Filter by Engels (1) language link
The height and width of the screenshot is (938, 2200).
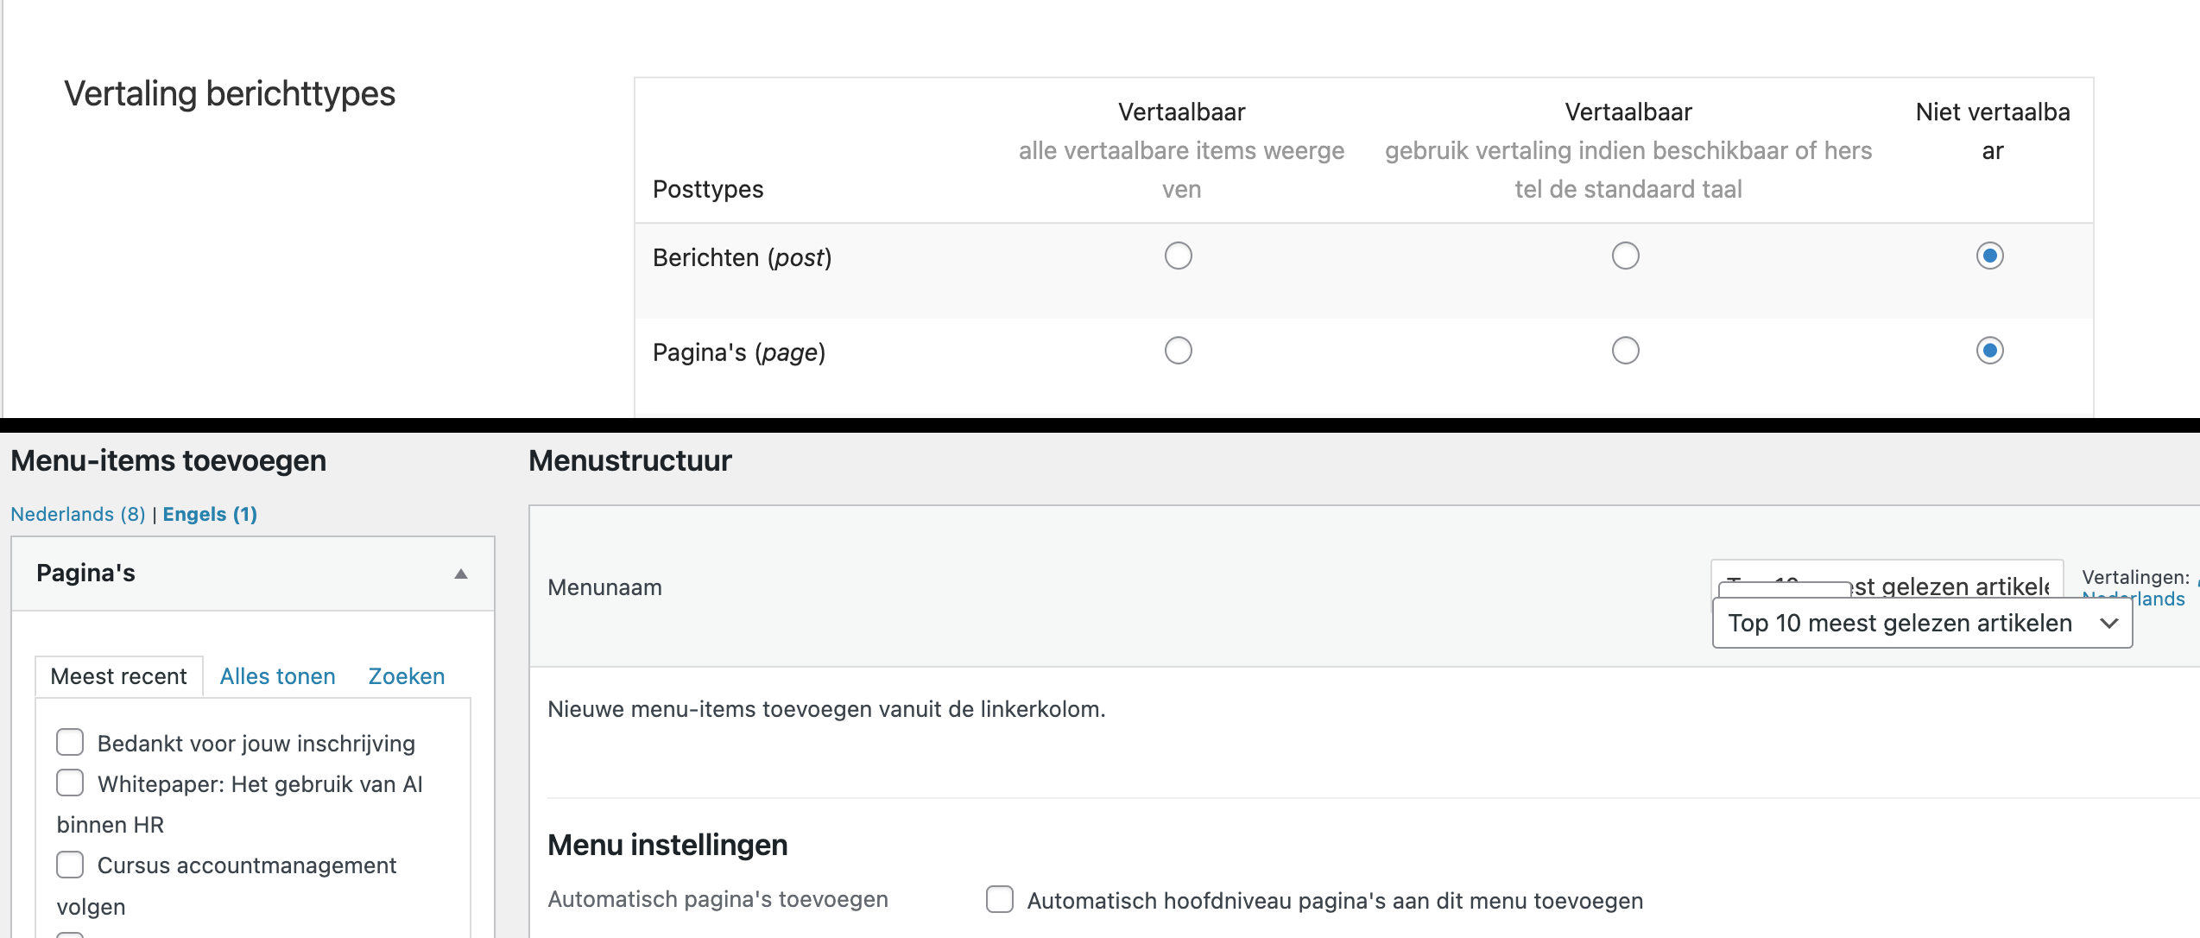coord(210,514)
